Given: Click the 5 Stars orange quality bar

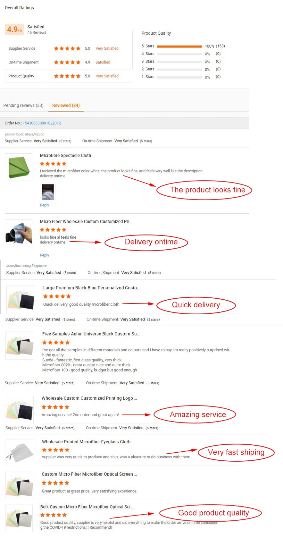Looking at the screenshot, I should (179, 47).
